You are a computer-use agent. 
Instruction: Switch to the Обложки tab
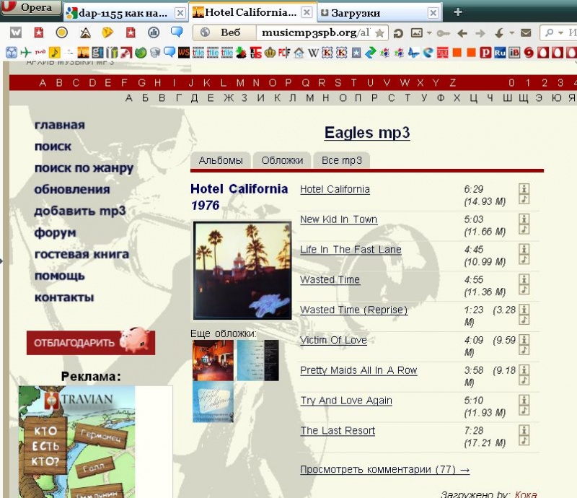coord(282,160)
